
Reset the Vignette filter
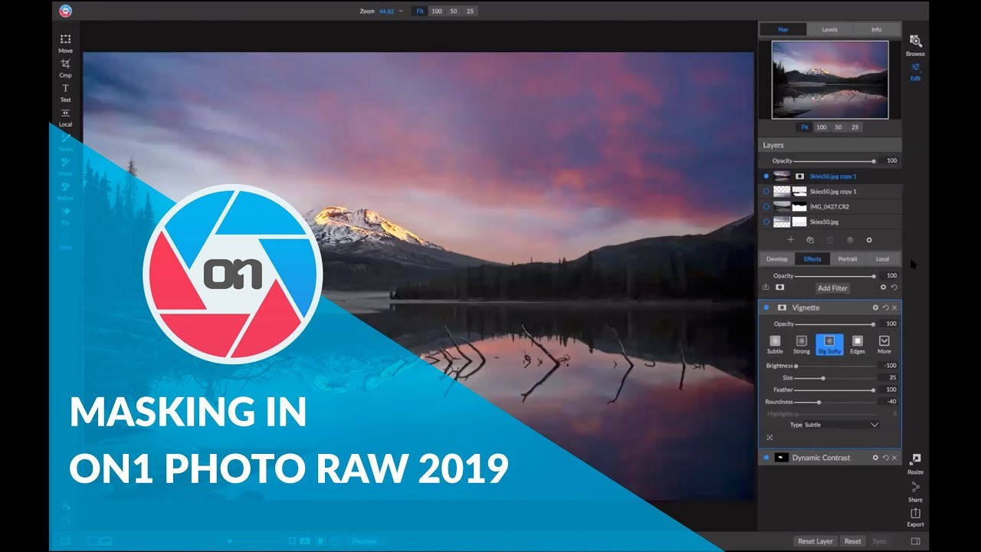coord(885,307)
